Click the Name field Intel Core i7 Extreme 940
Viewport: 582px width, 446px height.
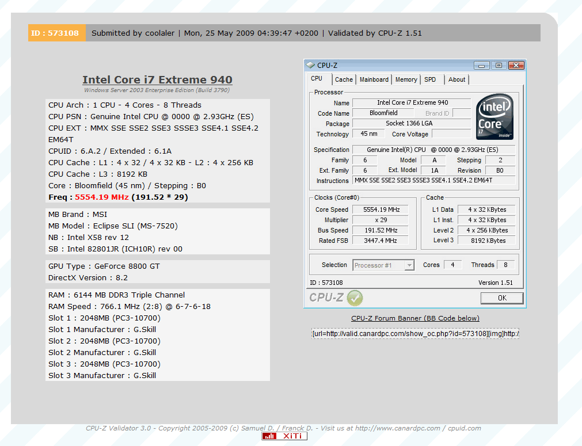(412, 102)
